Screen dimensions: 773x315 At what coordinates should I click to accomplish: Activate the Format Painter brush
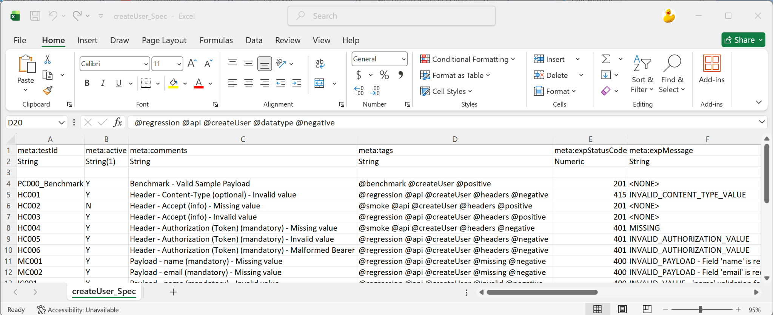click(48, 90)
